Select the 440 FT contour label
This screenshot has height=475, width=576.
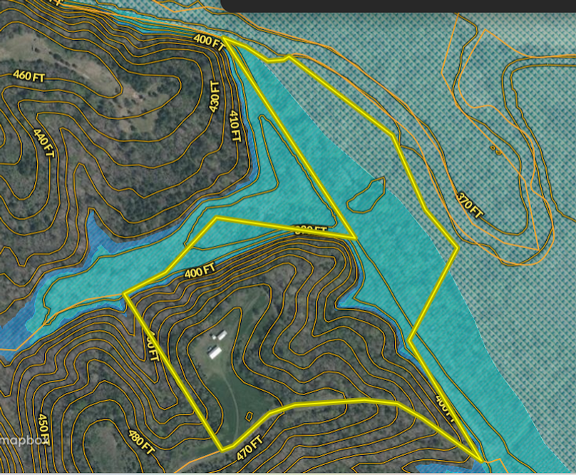point(43,141)
